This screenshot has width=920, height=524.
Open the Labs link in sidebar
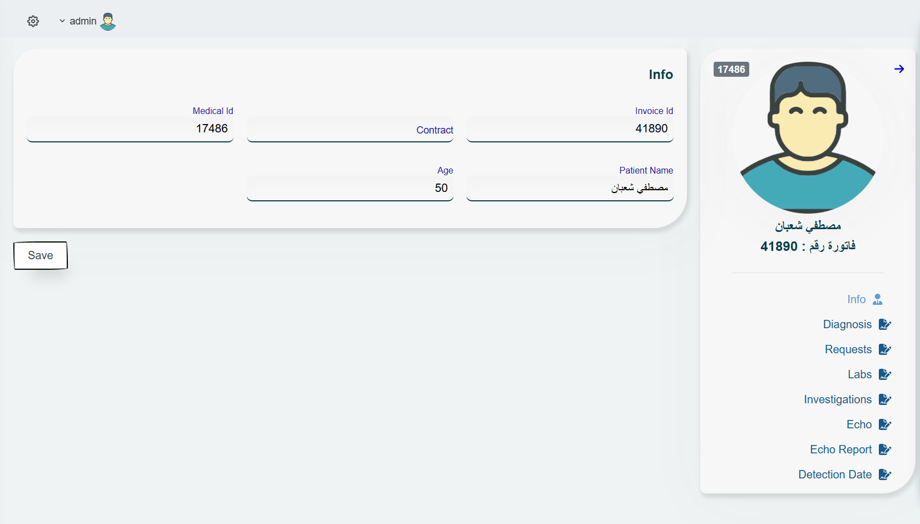tap(859, 374)
